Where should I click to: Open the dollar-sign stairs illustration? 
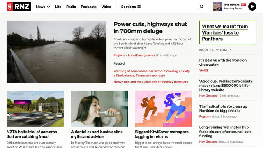164,109
